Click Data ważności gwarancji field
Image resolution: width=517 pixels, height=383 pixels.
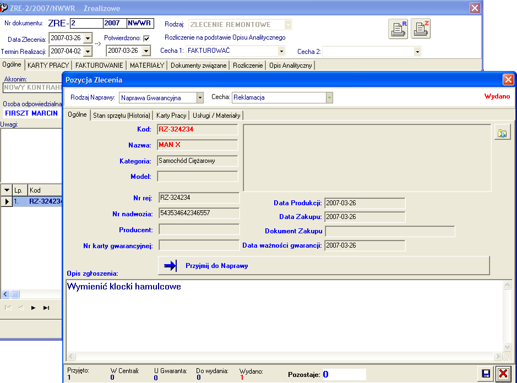coord(364,245)
